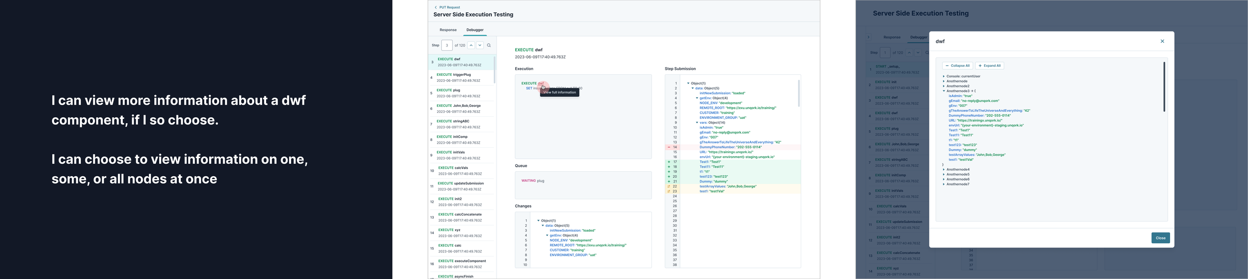The image size is (1248, 279).
Task: Click the added Test1 line 17 in Step Submission
Action: point(732,162)
